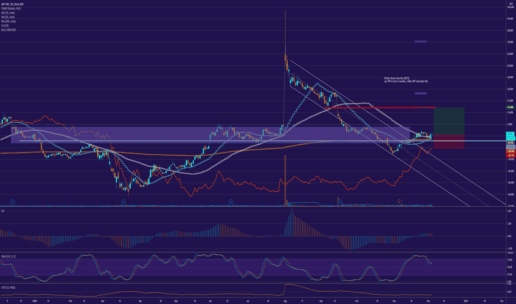Click the dividend marker near mid-March
516x304 pixels.
coord(123,202)
